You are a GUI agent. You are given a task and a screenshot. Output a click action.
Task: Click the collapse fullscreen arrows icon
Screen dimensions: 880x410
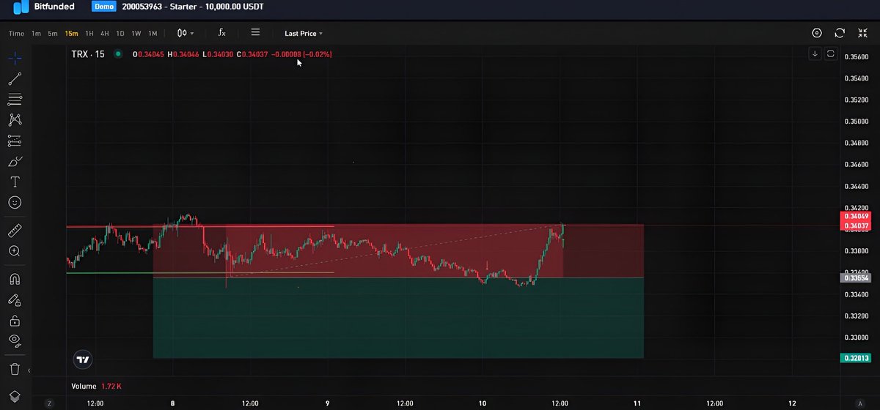tap(862, 33)
